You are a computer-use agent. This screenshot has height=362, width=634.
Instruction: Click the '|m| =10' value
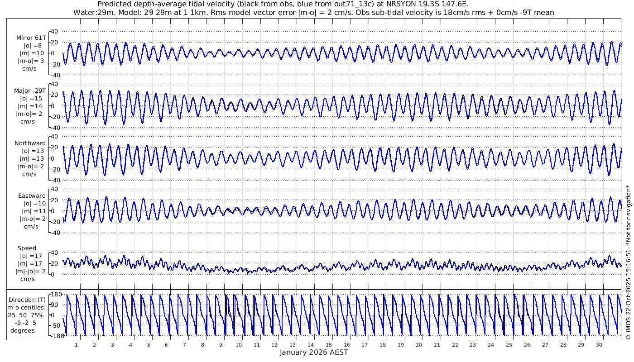pos(31,53)
